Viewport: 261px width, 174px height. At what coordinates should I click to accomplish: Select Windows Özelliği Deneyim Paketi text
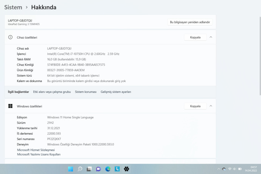[x=81, y=145]
